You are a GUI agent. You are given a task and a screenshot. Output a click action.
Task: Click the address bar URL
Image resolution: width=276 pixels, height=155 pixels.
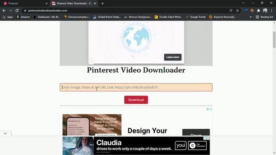point(48,10)
